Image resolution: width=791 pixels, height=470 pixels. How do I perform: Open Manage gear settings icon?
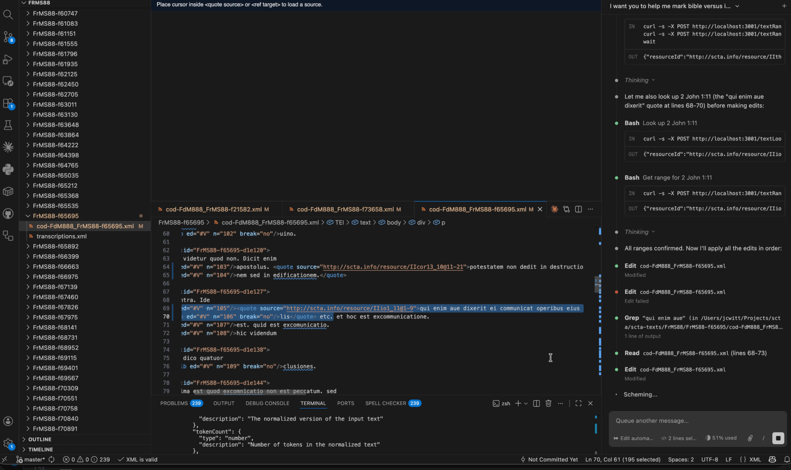tap(8, 444)
